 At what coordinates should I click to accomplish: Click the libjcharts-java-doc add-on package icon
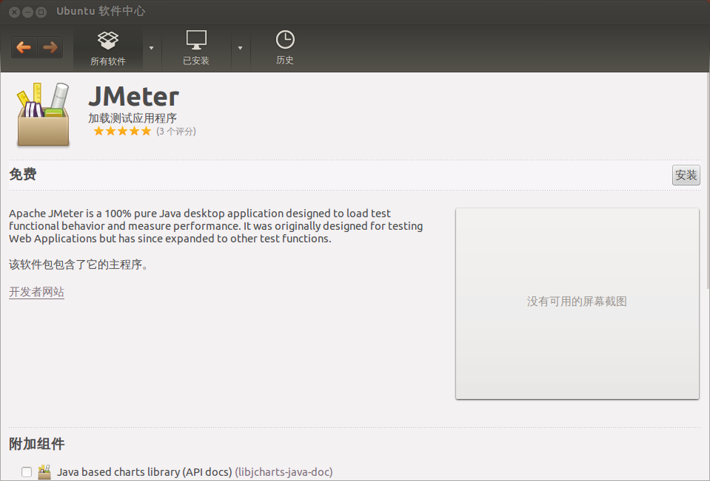click(x=44, y=472)
